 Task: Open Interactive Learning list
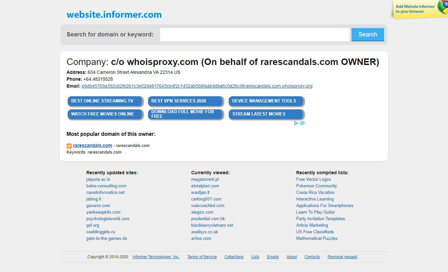[x=315, y=199]
